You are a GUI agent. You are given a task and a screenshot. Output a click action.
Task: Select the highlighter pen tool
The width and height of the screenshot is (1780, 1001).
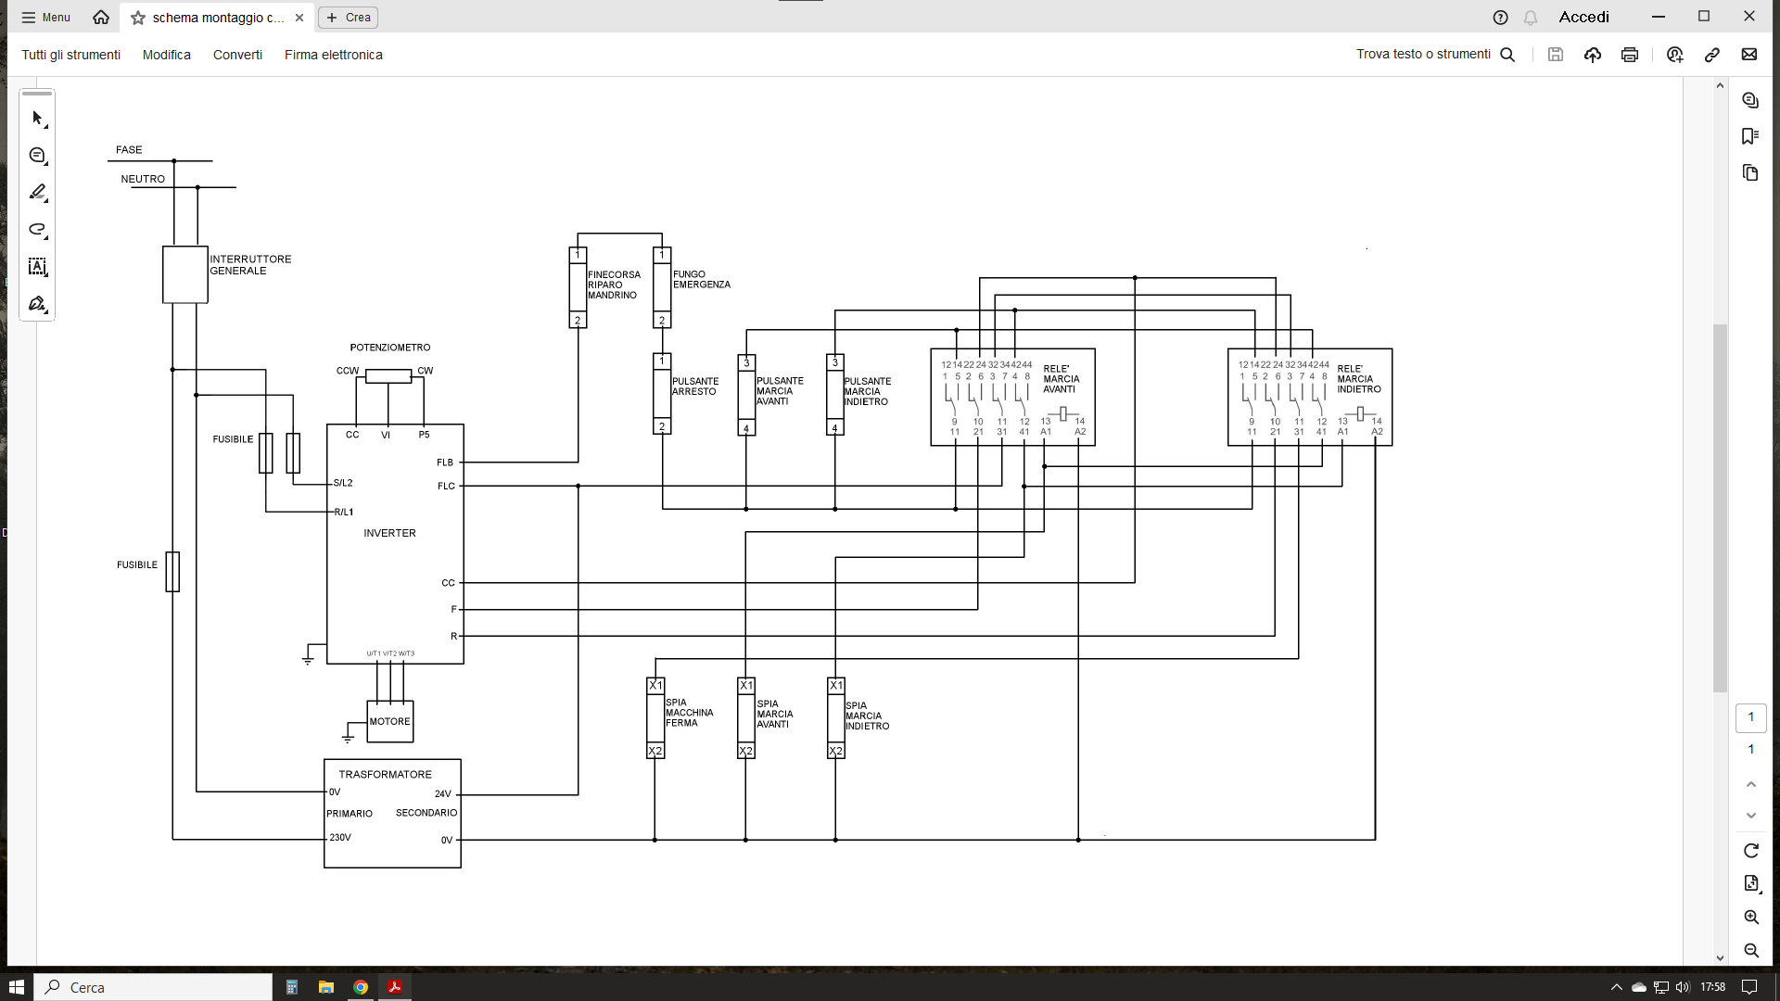[x=37, y=193]
